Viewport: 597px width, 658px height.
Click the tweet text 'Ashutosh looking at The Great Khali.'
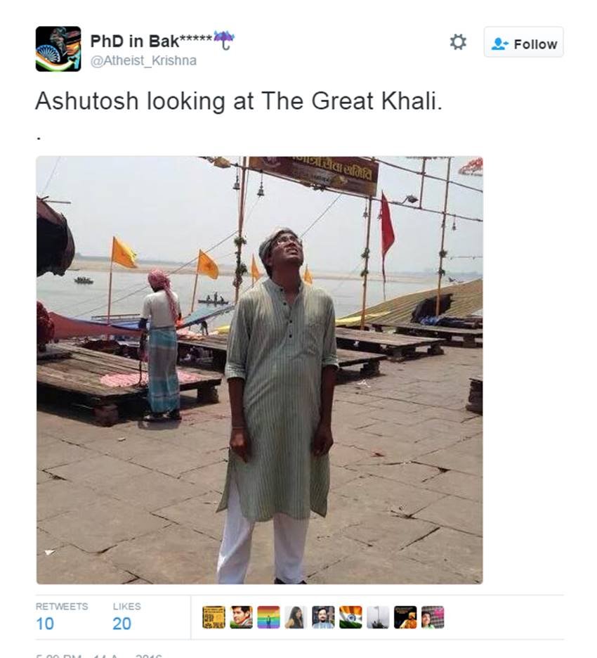pyautogui.click(x=239, y=101)
